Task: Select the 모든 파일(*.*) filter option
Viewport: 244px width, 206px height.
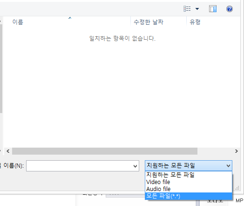Action: pyautogui.click(x=189, y=196)
